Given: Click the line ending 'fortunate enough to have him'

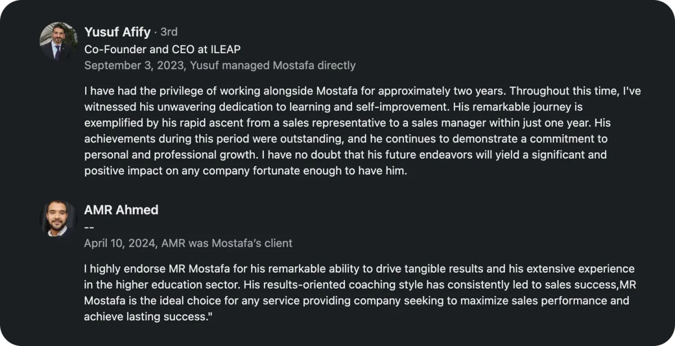Looking at the screenshot, I should pos(245,170).
